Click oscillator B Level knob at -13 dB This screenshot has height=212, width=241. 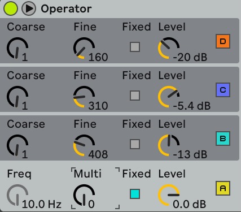[169, 145]
